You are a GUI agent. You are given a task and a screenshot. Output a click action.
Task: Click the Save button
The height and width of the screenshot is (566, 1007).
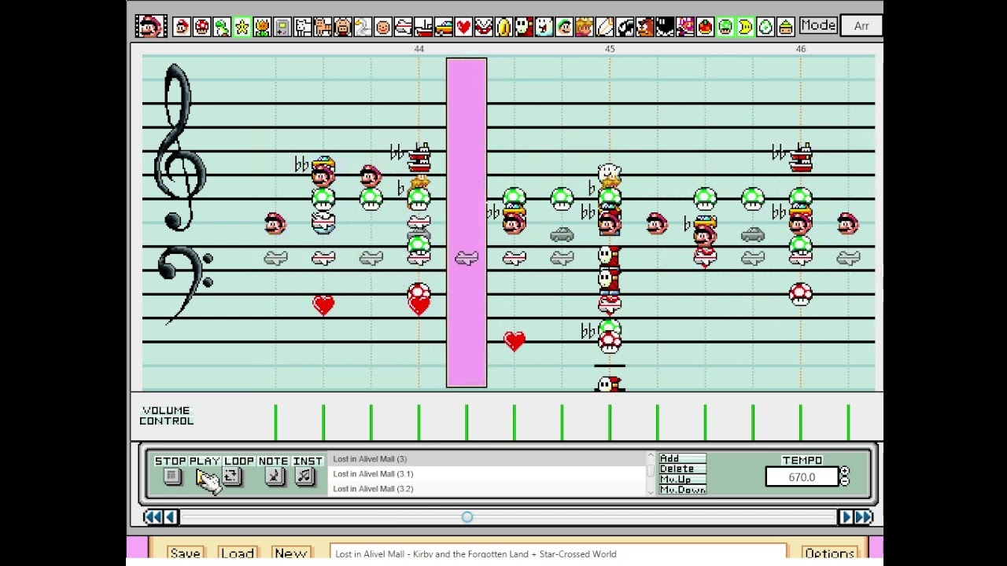[185, 553]
